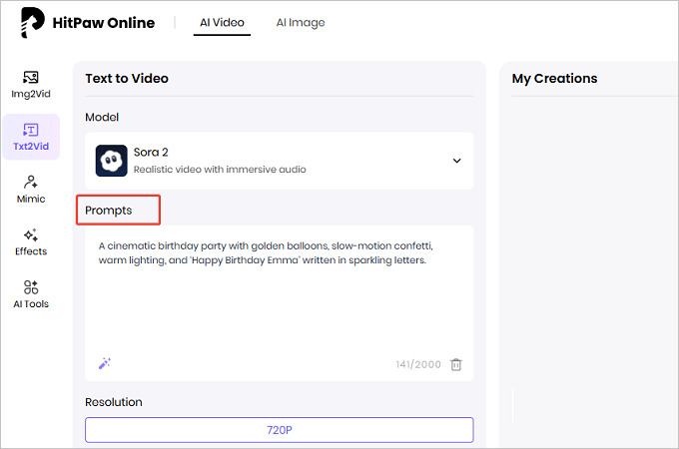Select the 720P resolution button
Image resolution: width=679 pixels, height=449 pixels.
click(279, 429)
